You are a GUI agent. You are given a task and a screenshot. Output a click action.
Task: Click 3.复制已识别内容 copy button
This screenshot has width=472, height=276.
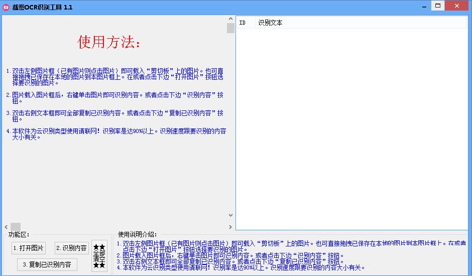(47, 264)
